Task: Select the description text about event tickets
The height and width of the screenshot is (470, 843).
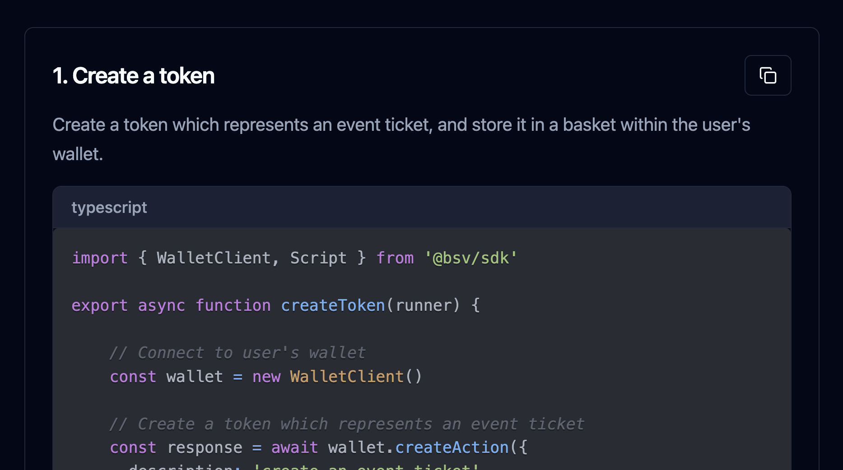Action: pyautogui.click(x=401, y=138)
